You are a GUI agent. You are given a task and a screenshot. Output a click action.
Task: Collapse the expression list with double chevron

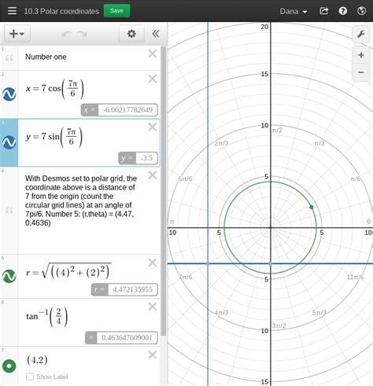pyautogui.click(x=156, y=34)
